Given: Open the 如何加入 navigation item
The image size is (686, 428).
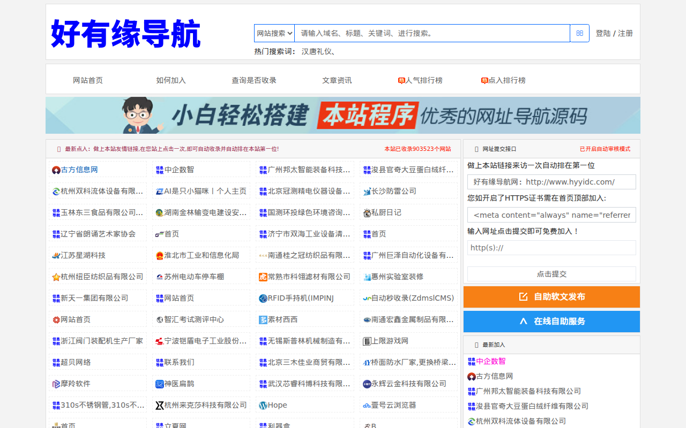Looking at the screenshot, I should point(171,80).
